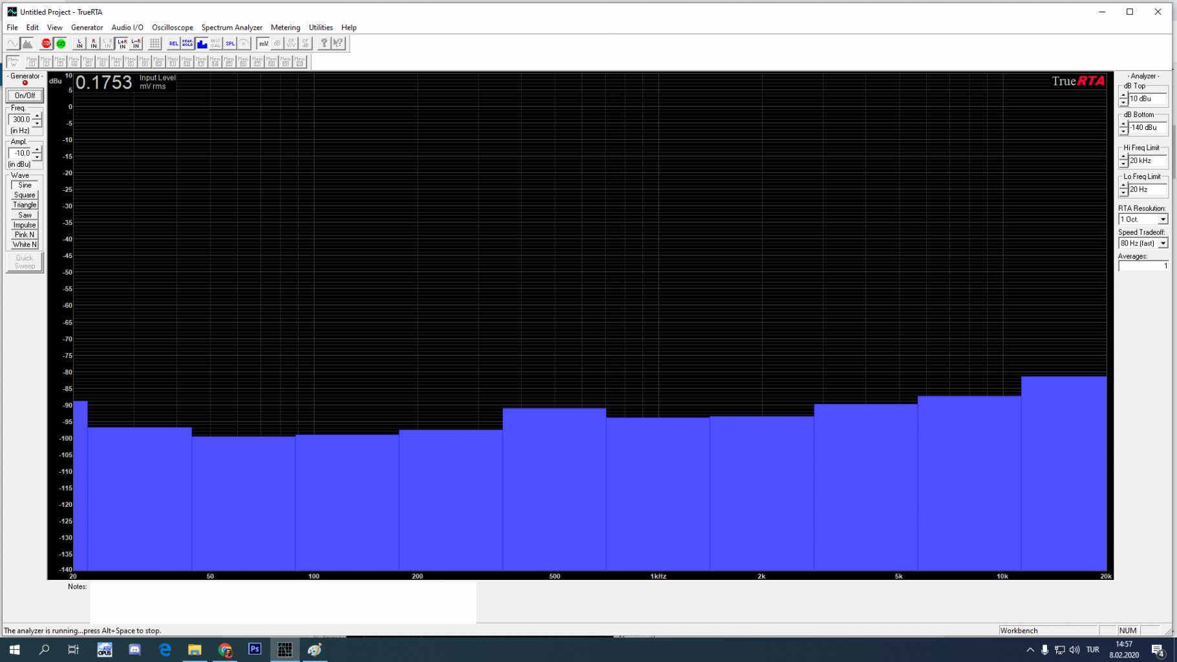Open the Oscilloscope menu
The image size is (1177, 662).
(x=173, y=27)
